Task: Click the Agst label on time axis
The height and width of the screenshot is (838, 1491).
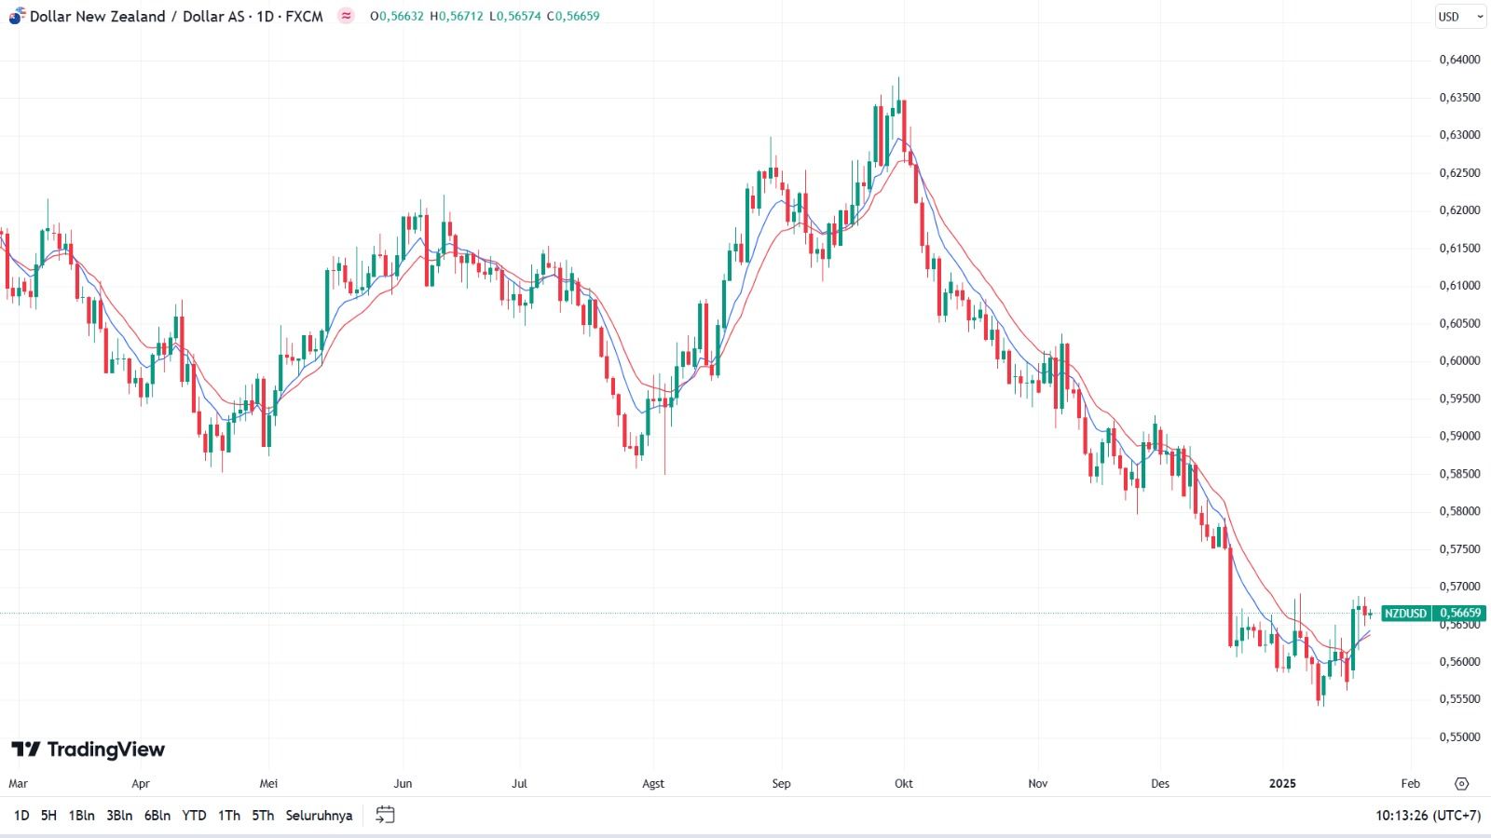Action: (653, 784)
